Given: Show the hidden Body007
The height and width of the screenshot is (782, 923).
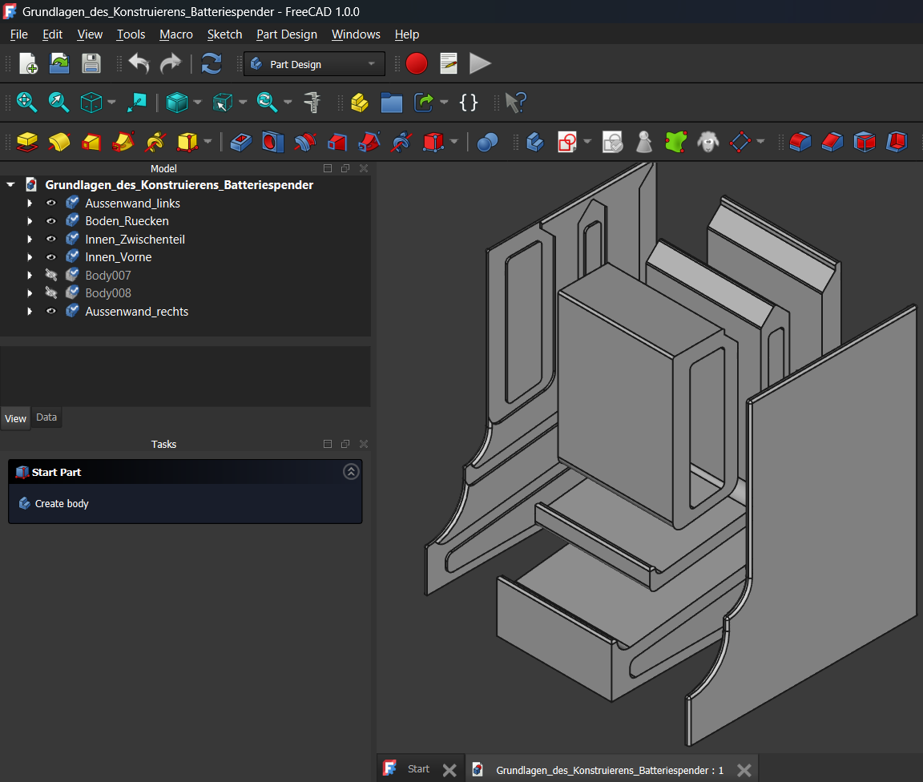Looking at the screenshot, I should coord(50,275).
